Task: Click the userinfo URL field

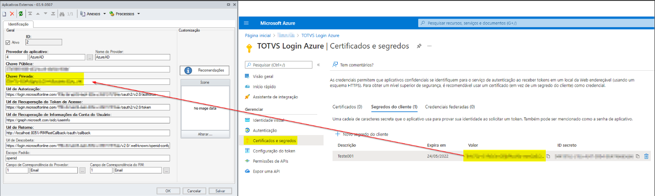Action: 87,121
